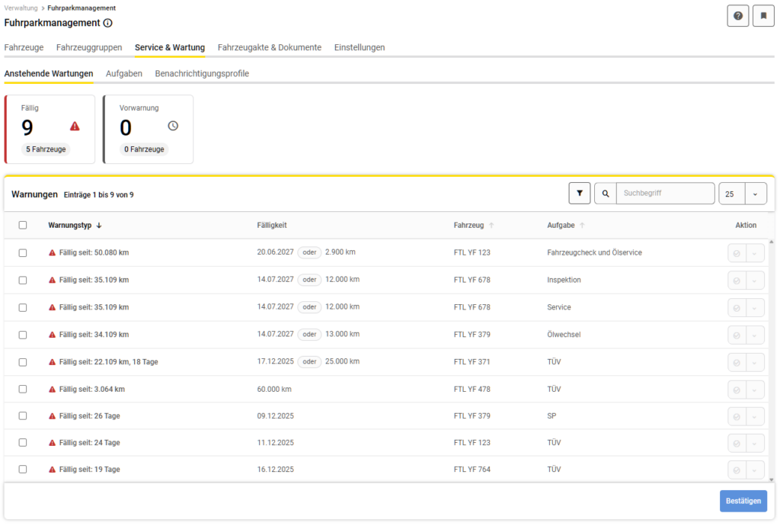780x526 pixels.
Task: Click the bookmark icon in top right
Action: [763, 16]
